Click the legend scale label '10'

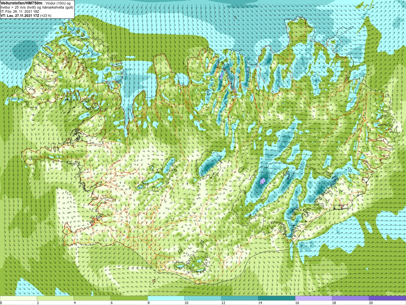coord(186,303)
